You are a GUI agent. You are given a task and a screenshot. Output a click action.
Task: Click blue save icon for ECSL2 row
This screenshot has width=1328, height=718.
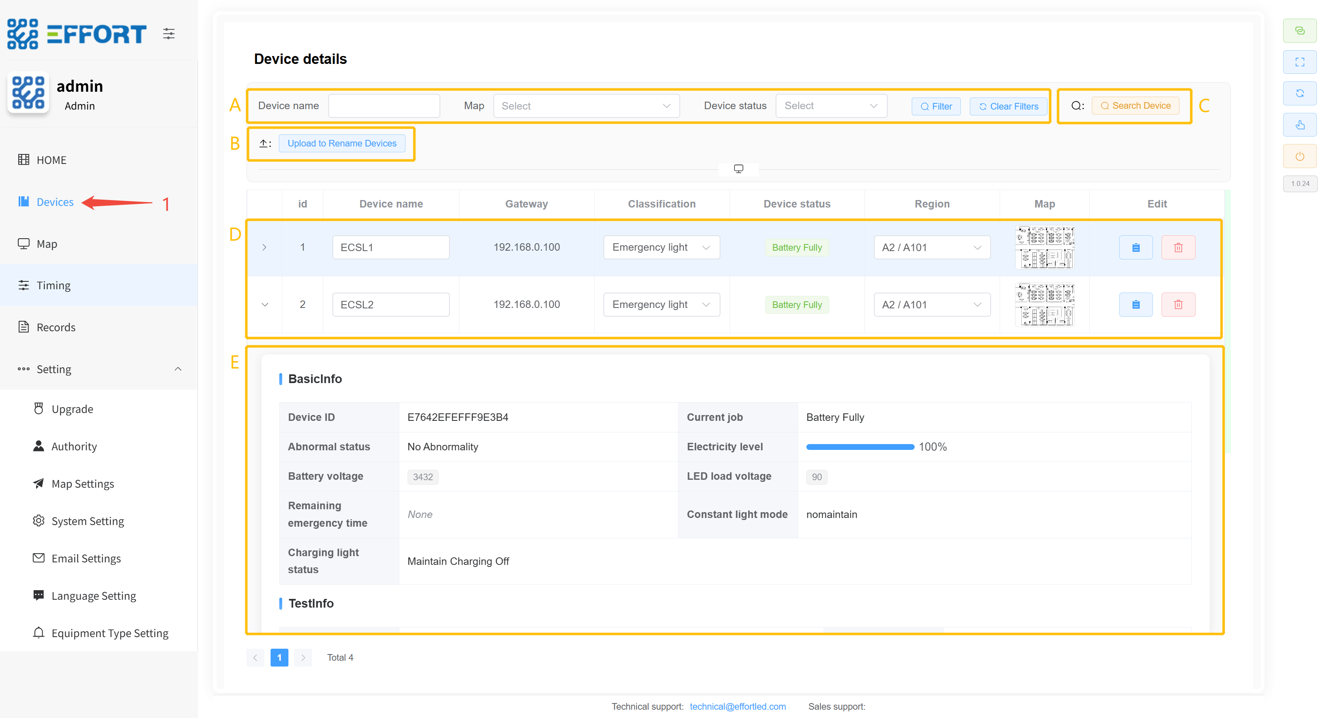pyautogui.click(x=1135, y=305)
